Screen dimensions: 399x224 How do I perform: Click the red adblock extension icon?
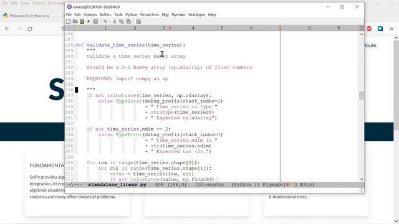(x=369, y=29)
